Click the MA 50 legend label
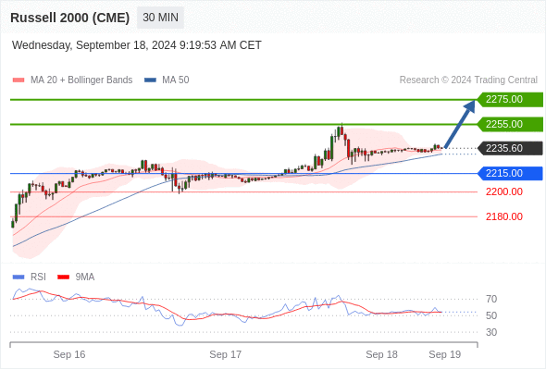 click(x=176, y=80)
